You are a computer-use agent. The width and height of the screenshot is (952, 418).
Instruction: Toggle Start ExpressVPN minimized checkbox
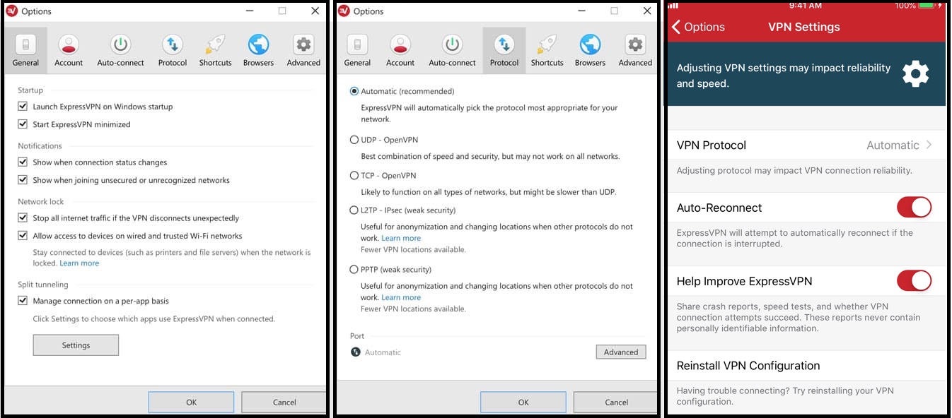(23, 124)
